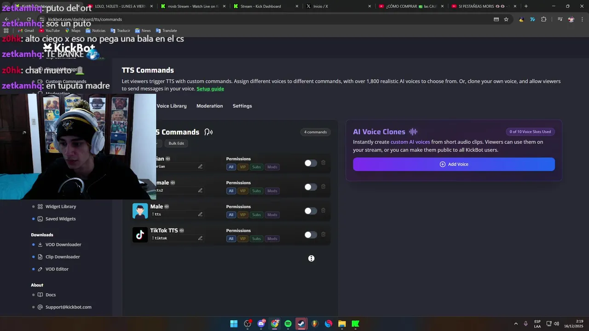This screenshot has height=331, width=589.
Task: Open Steam from the taskbar
Action: pyautogui.click(x=301, y=324)
